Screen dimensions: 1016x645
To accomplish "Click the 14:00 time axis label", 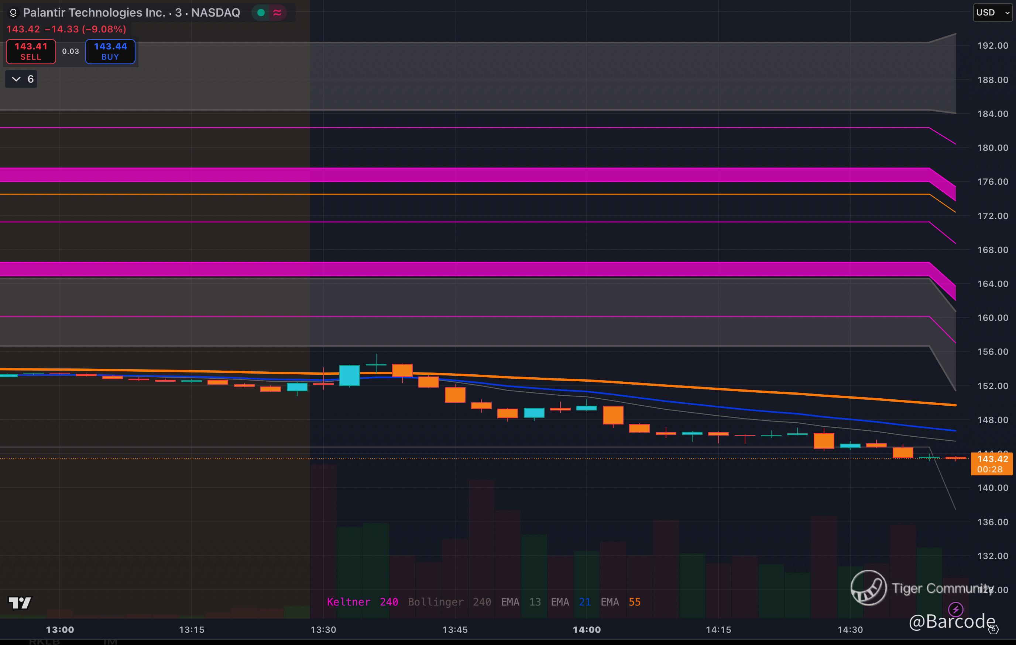I will pyautogui.click(x=587, y=630).
